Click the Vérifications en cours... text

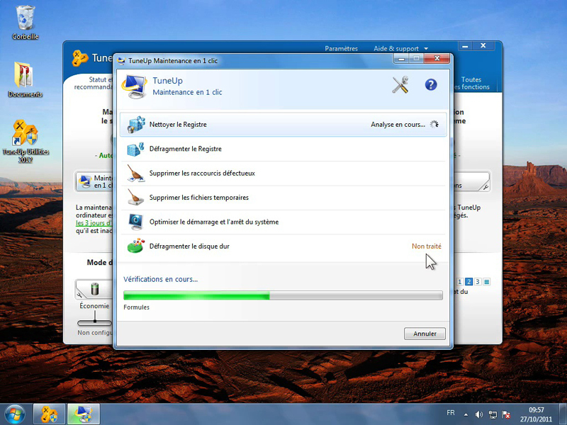[161, 279]
